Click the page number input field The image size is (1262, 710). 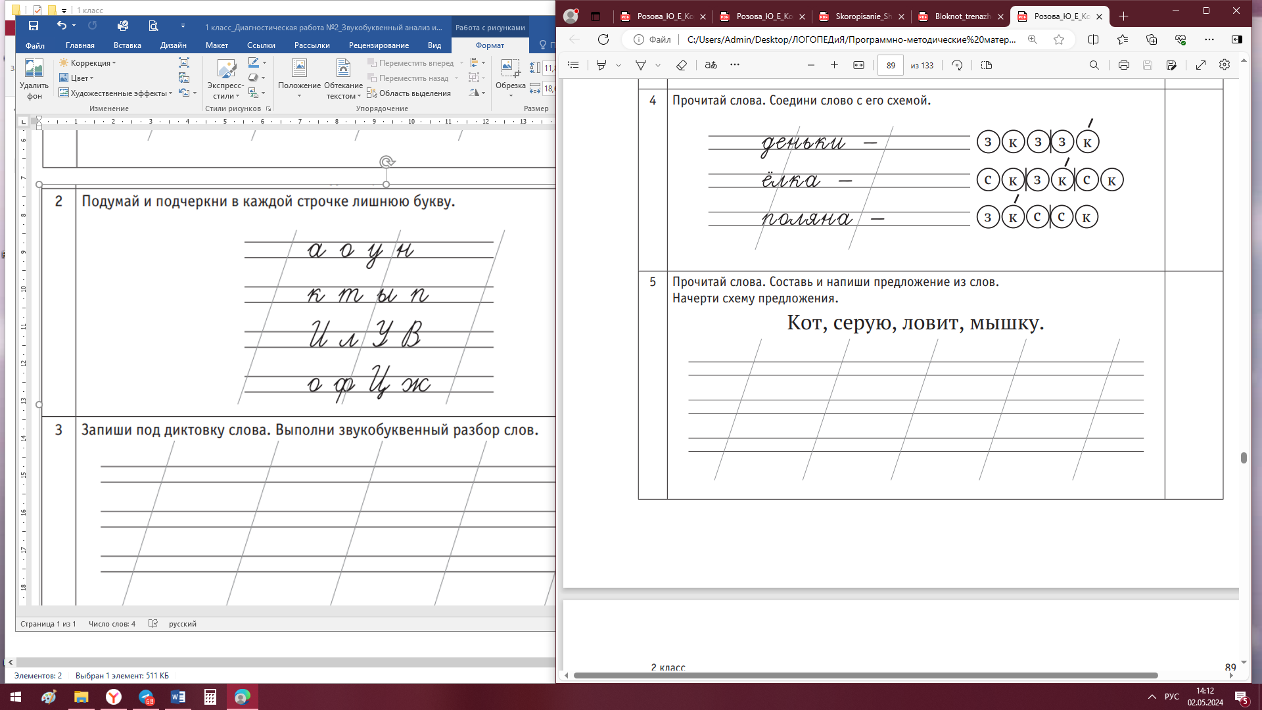(x=891, y=65)
